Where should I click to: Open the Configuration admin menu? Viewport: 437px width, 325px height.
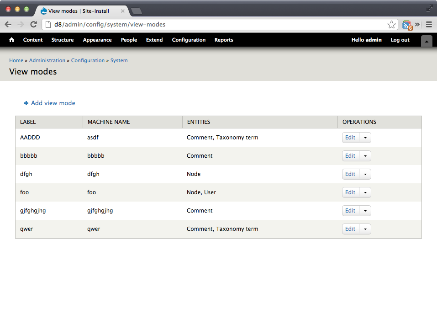pyautogui.click(x=189, y=40)
